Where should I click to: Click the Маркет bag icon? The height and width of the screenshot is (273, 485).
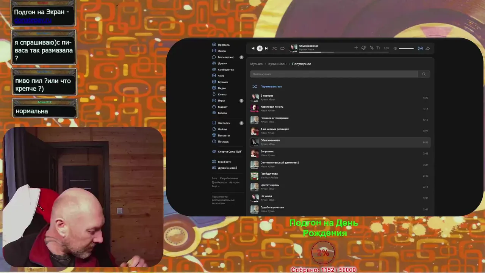(214, 107)
